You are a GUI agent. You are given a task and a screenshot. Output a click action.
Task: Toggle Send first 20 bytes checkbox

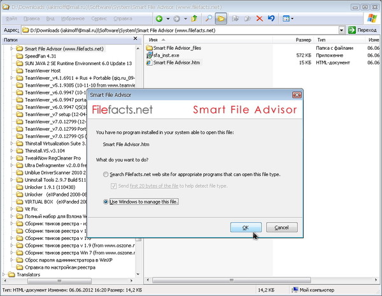tap(113, 186)
